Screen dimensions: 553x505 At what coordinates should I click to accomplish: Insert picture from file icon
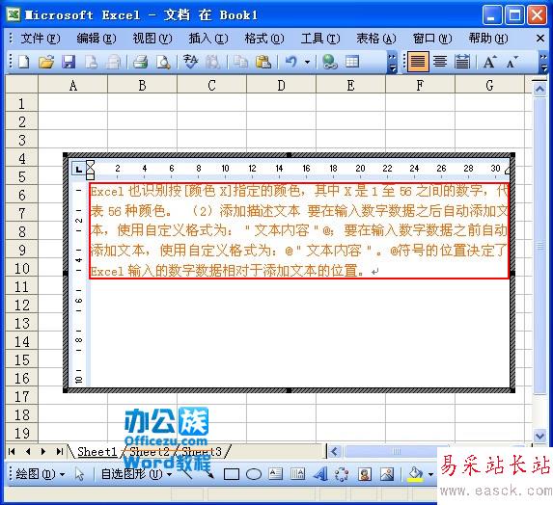click(x=387, y=474)
